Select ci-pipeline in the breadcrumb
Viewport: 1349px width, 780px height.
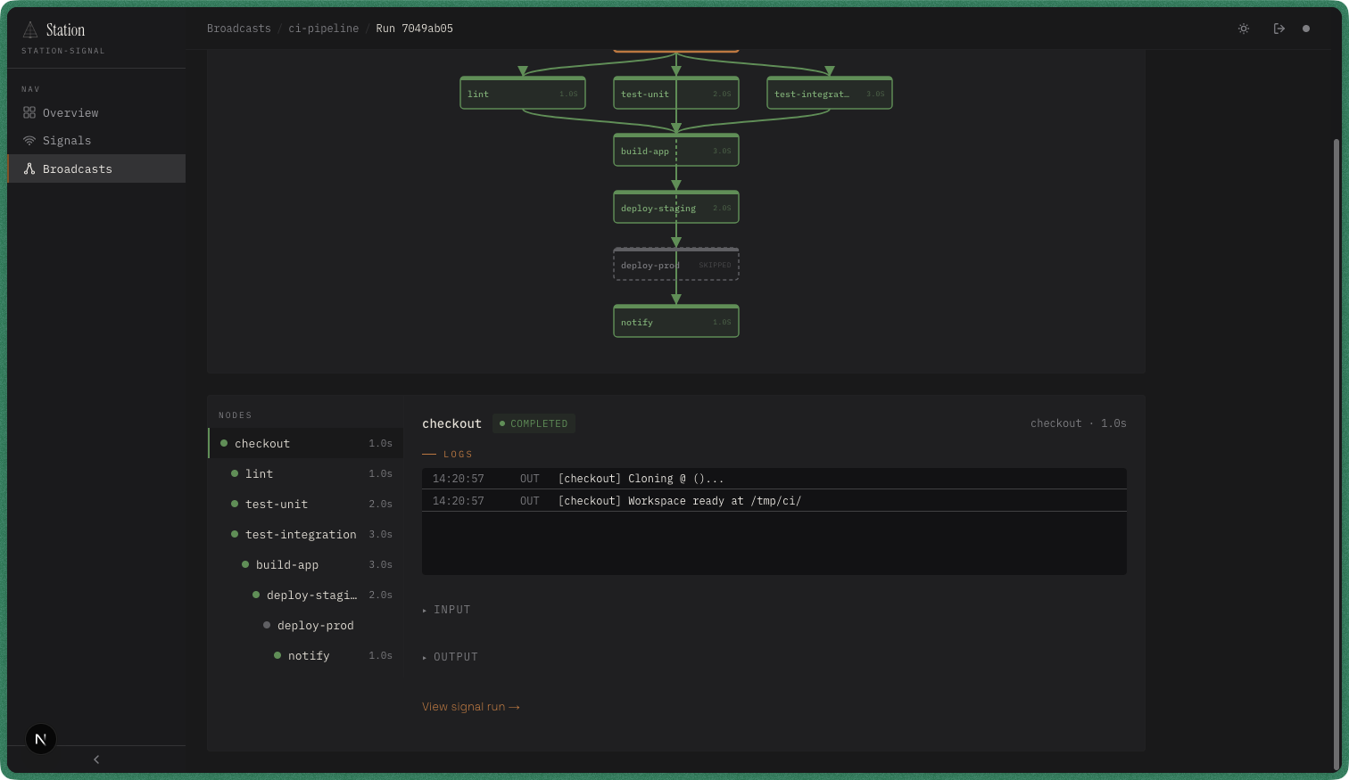(x=323, y=28)
